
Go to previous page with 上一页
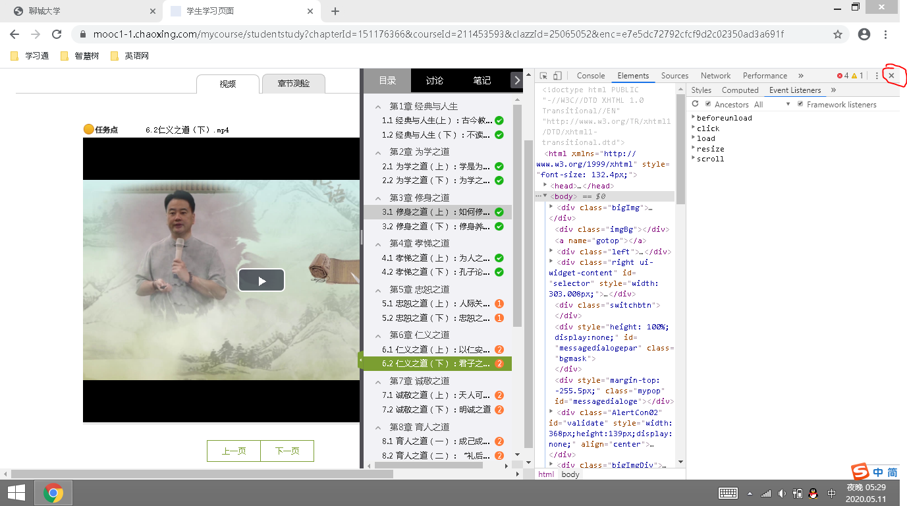[x=234, y=451]
